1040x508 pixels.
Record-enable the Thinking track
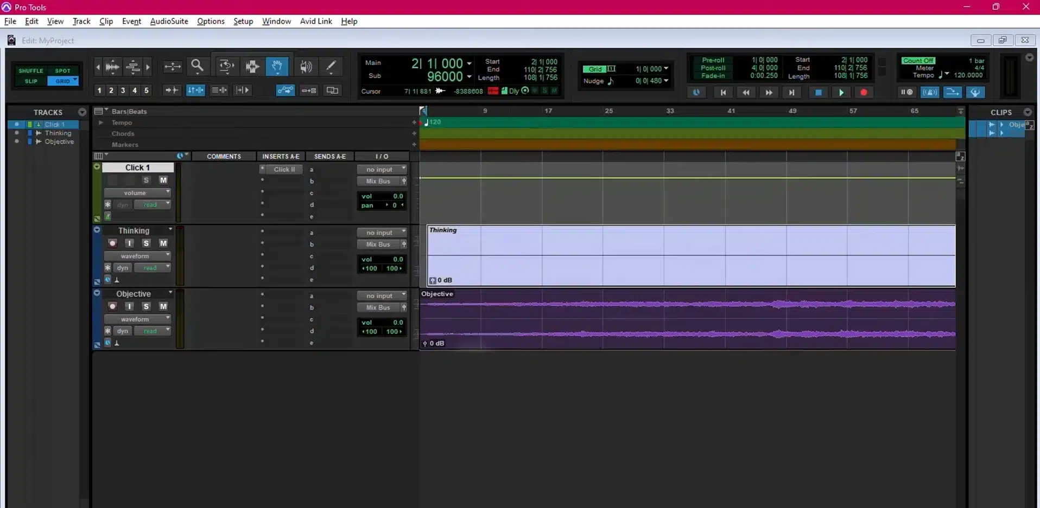112,243
